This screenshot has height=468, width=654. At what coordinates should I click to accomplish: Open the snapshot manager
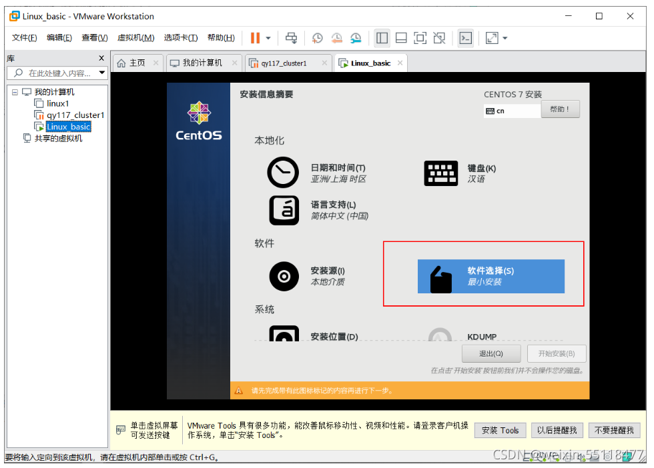coord(356,38)
